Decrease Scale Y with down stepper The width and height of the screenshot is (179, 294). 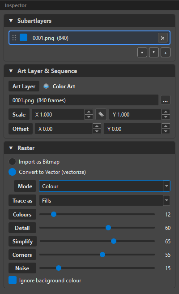click(x=166, y=117)
